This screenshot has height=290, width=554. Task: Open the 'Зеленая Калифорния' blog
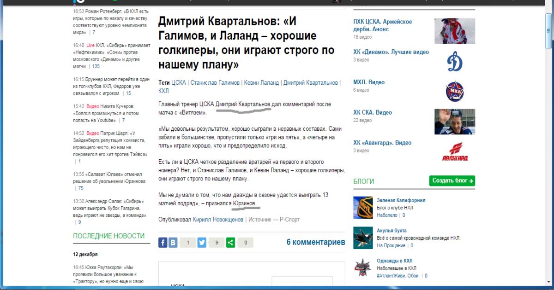pyautogui.click(x=401, y=201)
